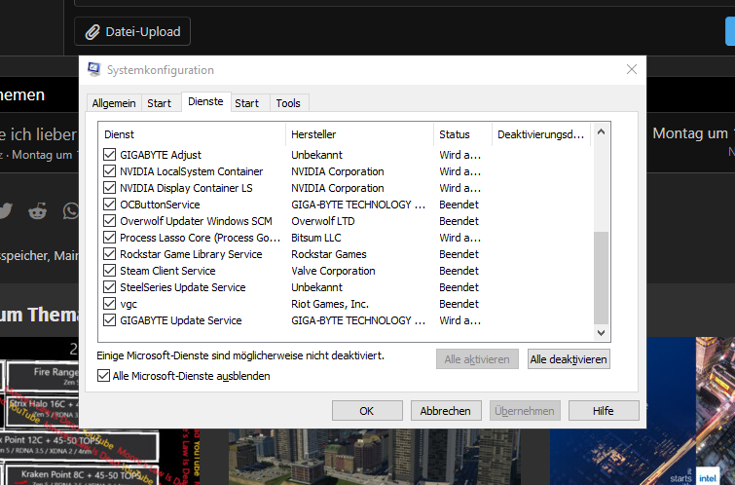The image size is (735, 485).
Task: Uncheck Rockstar Game Library Service
Action: (109, 254)
